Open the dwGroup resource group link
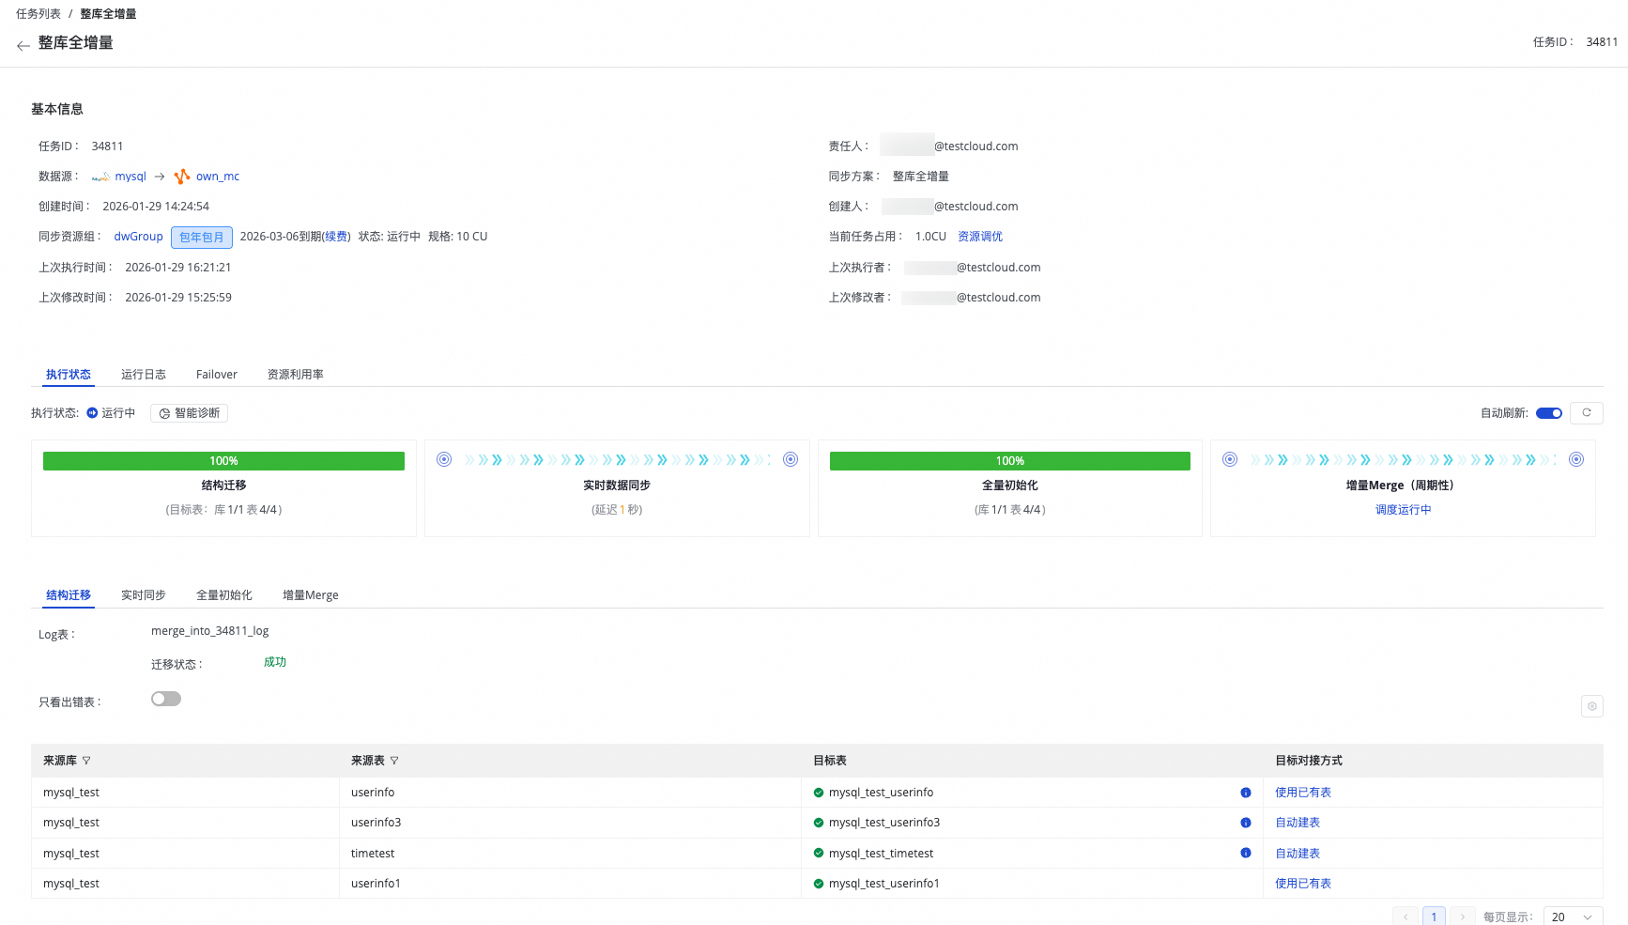This screenshot has height=925, width=1628. pos(139,237)
